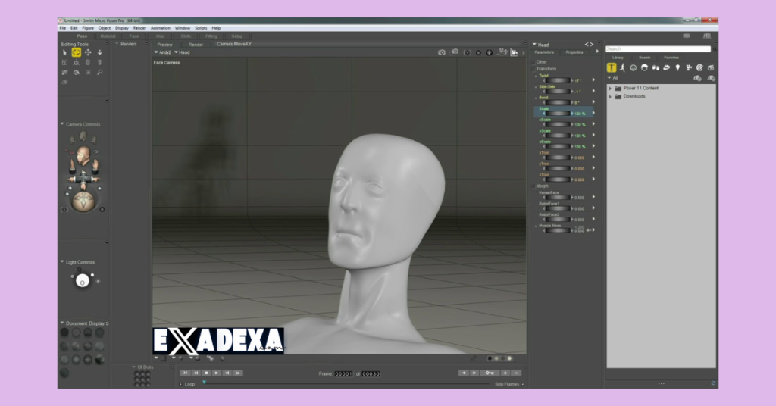Select the highlighted Rotate editing tool
Image resolution: width=776 pixels, height=406 pixels.
[77, 52]
